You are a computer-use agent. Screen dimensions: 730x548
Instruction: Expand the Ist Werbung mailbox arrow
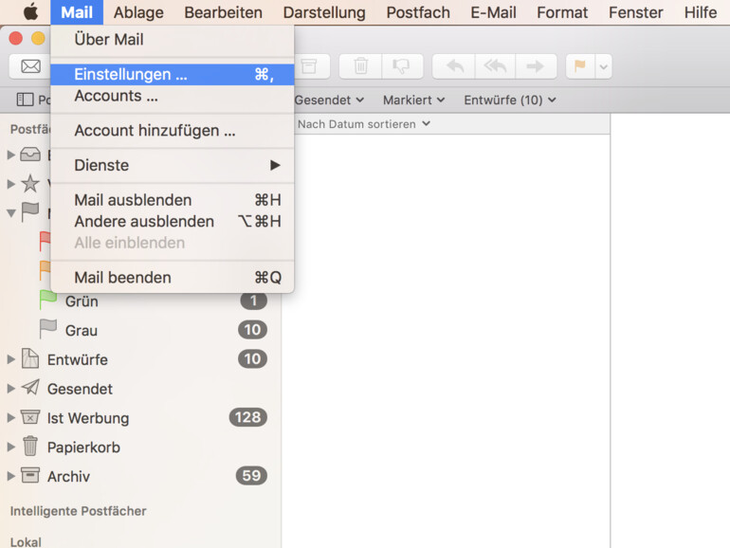(10, 418)
